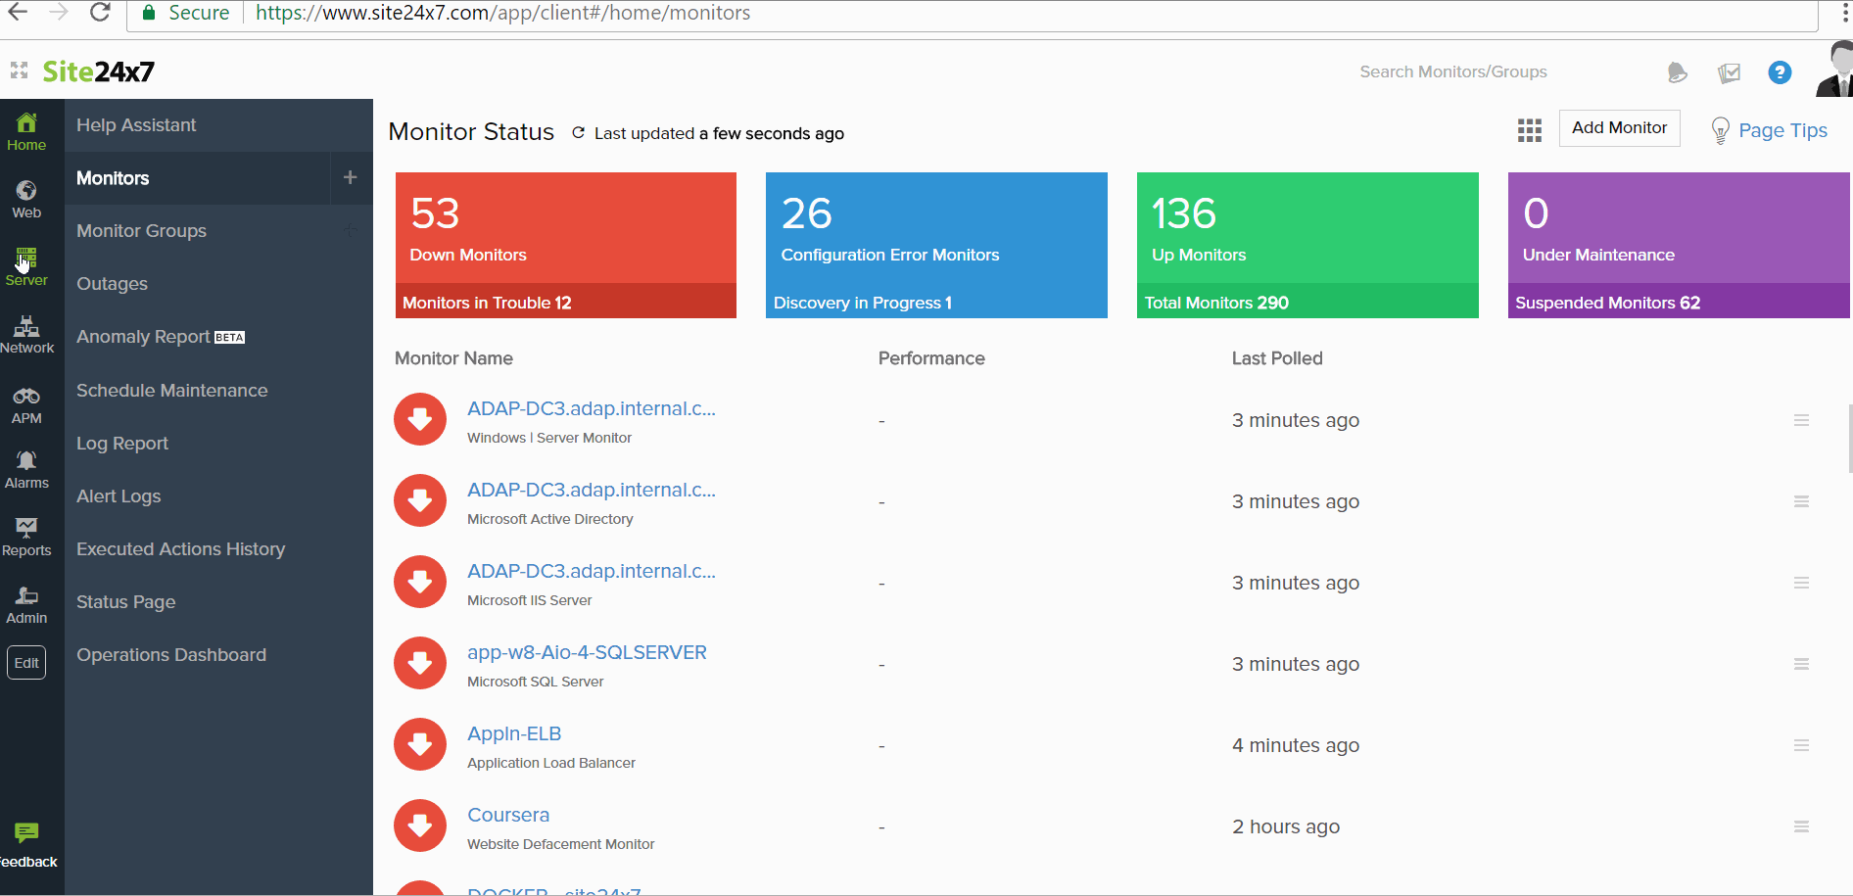Open the hamburger menu for the Windows Server Monitor row
The image size is (1853, 896).
1801,420
